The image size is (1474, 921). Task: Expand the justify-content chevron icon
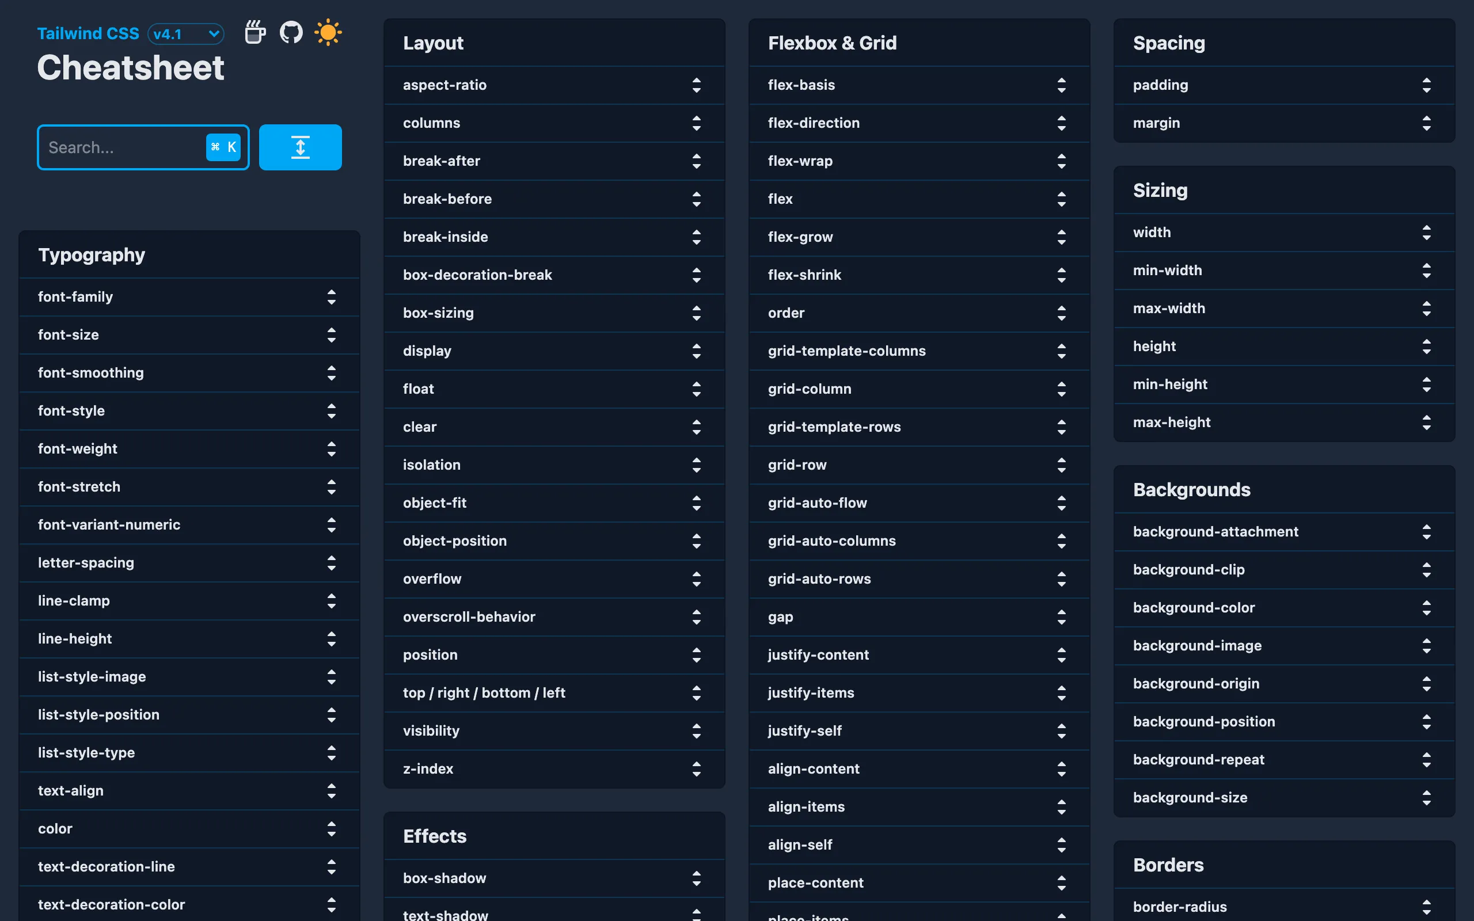tap(1062, 656)
